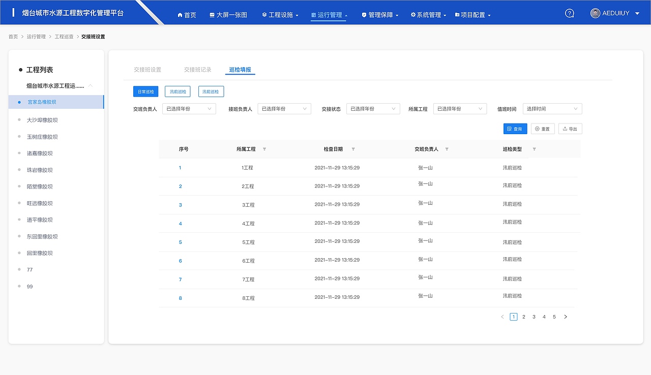Expand the 管理保障 menu
The height and width of the screenshot is (375, 651).
tap(380, 15)
